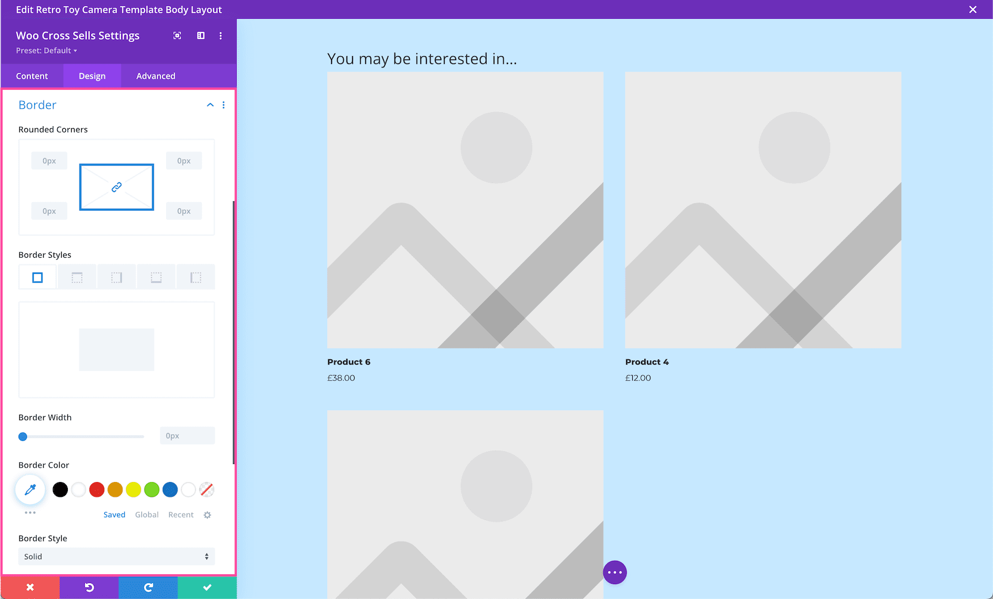Select the bottom-edge border style option
The image size is (993, 599).
point(156,277)
